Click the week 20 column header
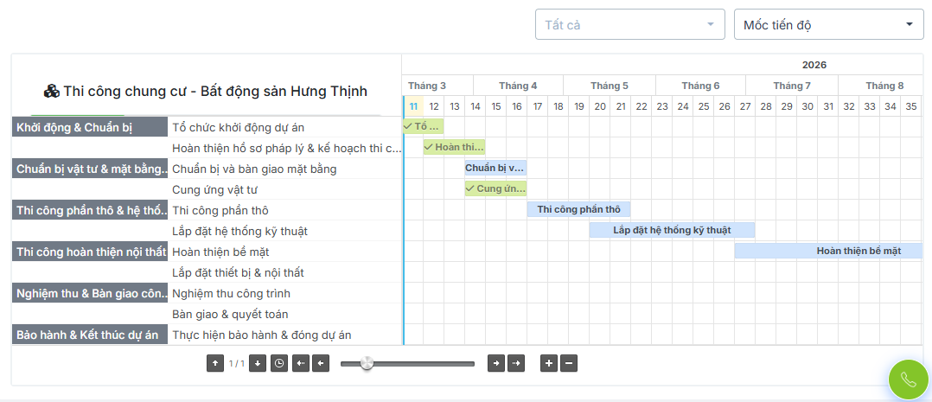Screen dimensions: 932x402 600,106
